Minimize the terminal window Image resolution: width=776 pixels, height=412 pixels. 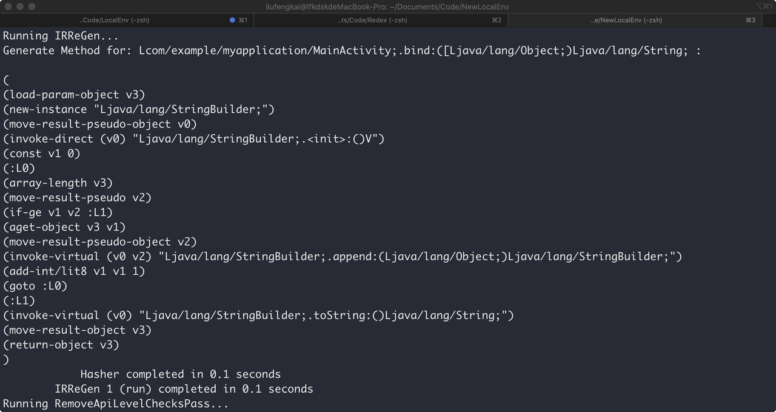[20, 6]
